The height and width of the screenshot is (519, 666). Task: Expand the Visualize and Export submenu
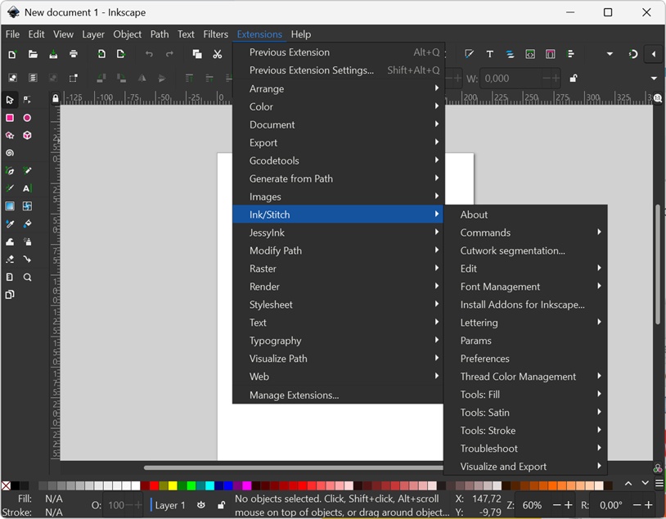525,467
